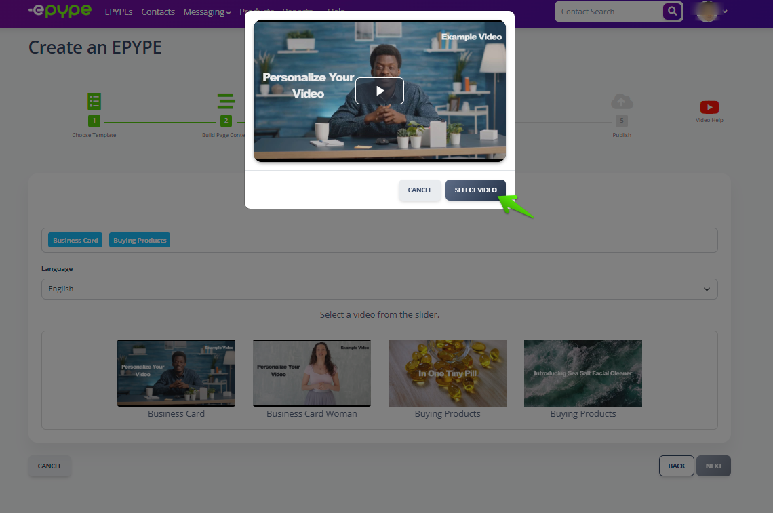Image resolution: width=773 pixels, height=513 pixels.
Task: Click the Publish cloud upload icon
Action: tap(622, 102)
